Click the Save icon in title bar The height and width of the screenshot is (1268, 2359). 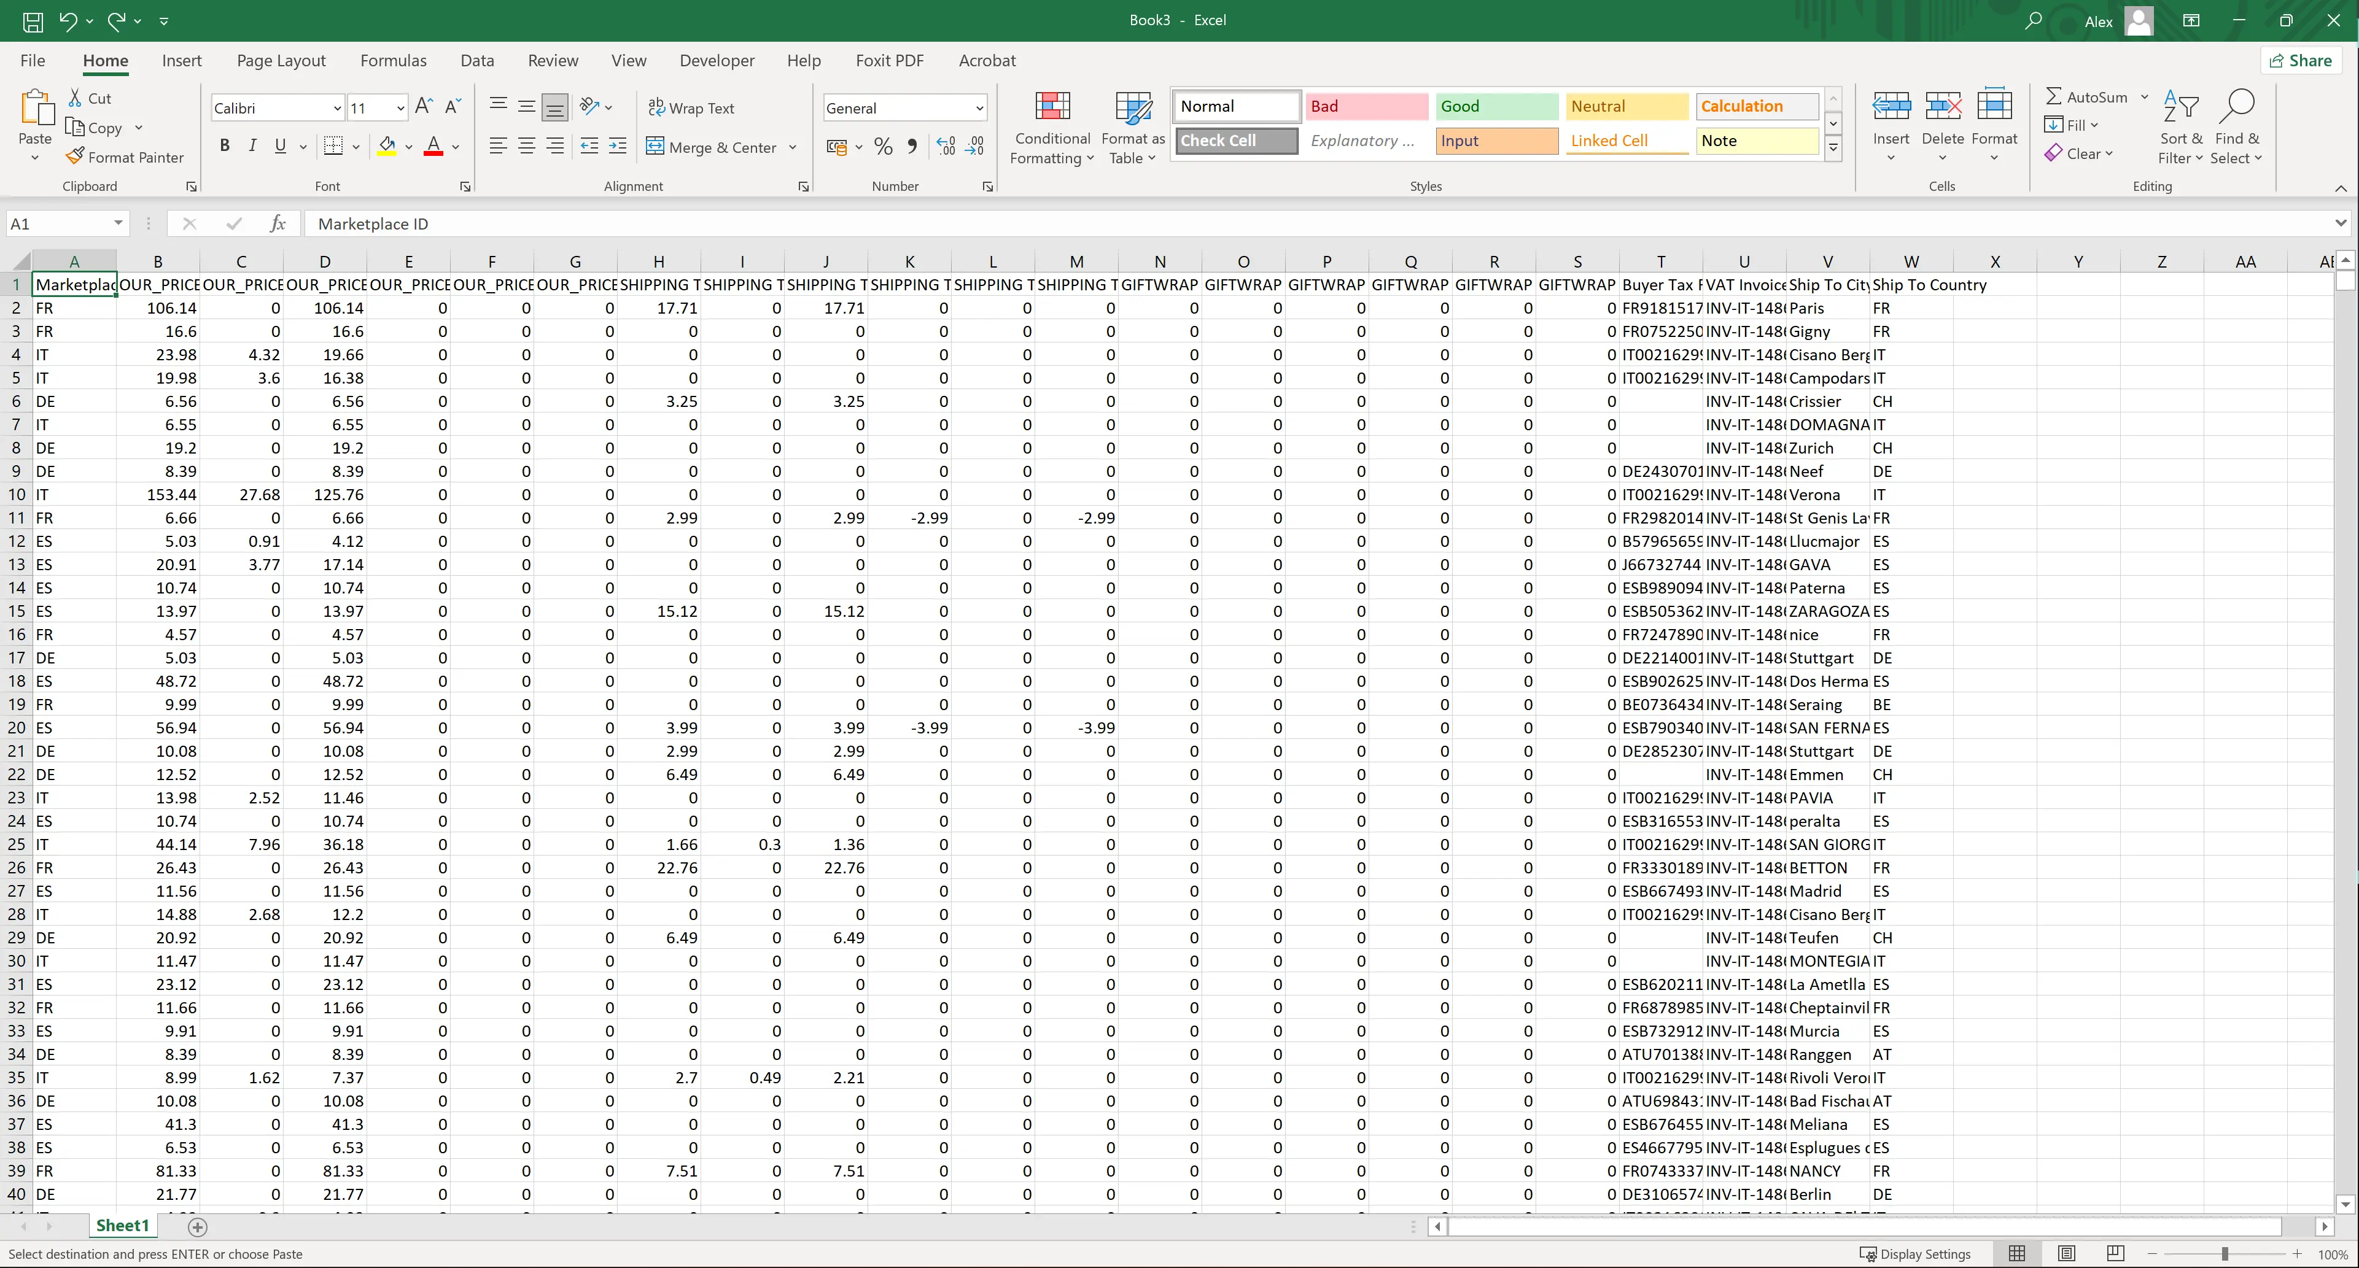tap(33, 20)
